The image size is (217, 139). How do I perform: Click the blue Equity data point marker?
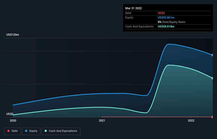coord(213,55)
